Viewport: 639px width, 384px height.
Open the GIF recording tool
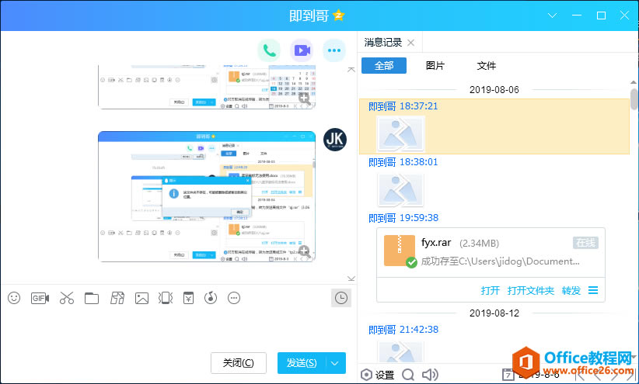click(40, 298)
